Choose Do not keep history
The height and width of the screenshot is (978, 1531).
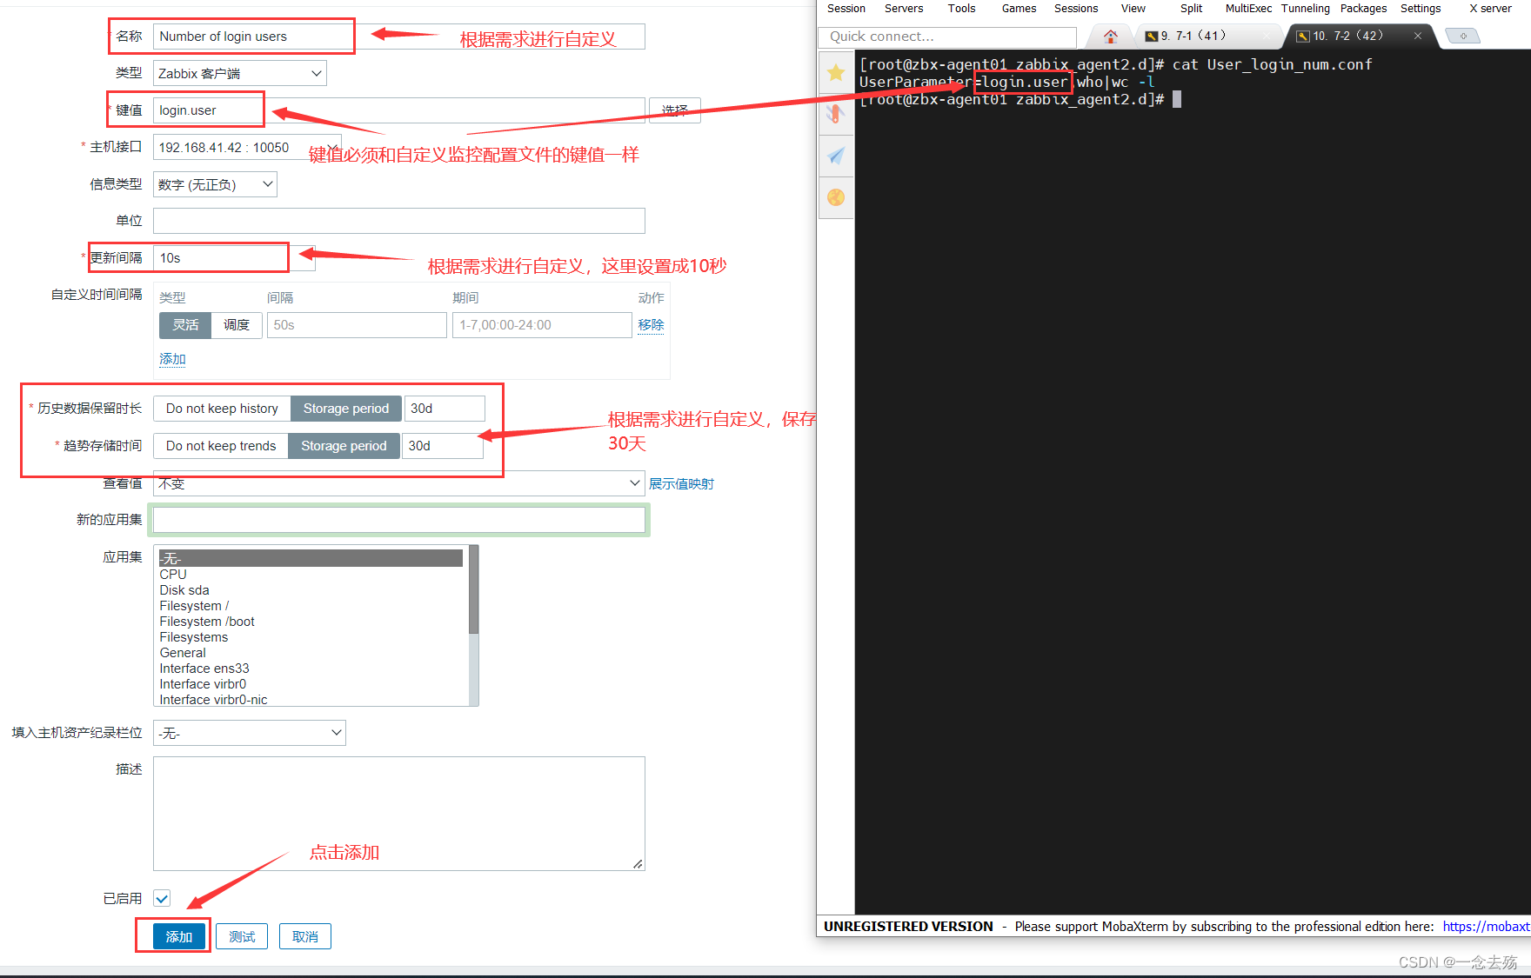222,409
